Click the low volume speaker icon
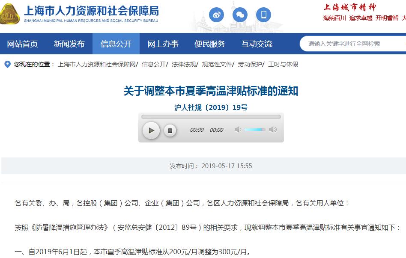 point(238,129)
